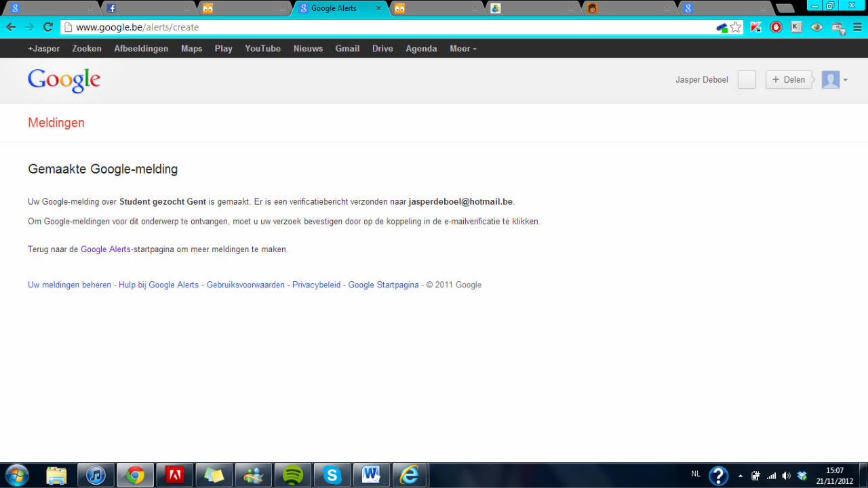Open iTunes from the taskbar
The height and width of the screenshot is (488, 868).
click(x=96, y=475)
